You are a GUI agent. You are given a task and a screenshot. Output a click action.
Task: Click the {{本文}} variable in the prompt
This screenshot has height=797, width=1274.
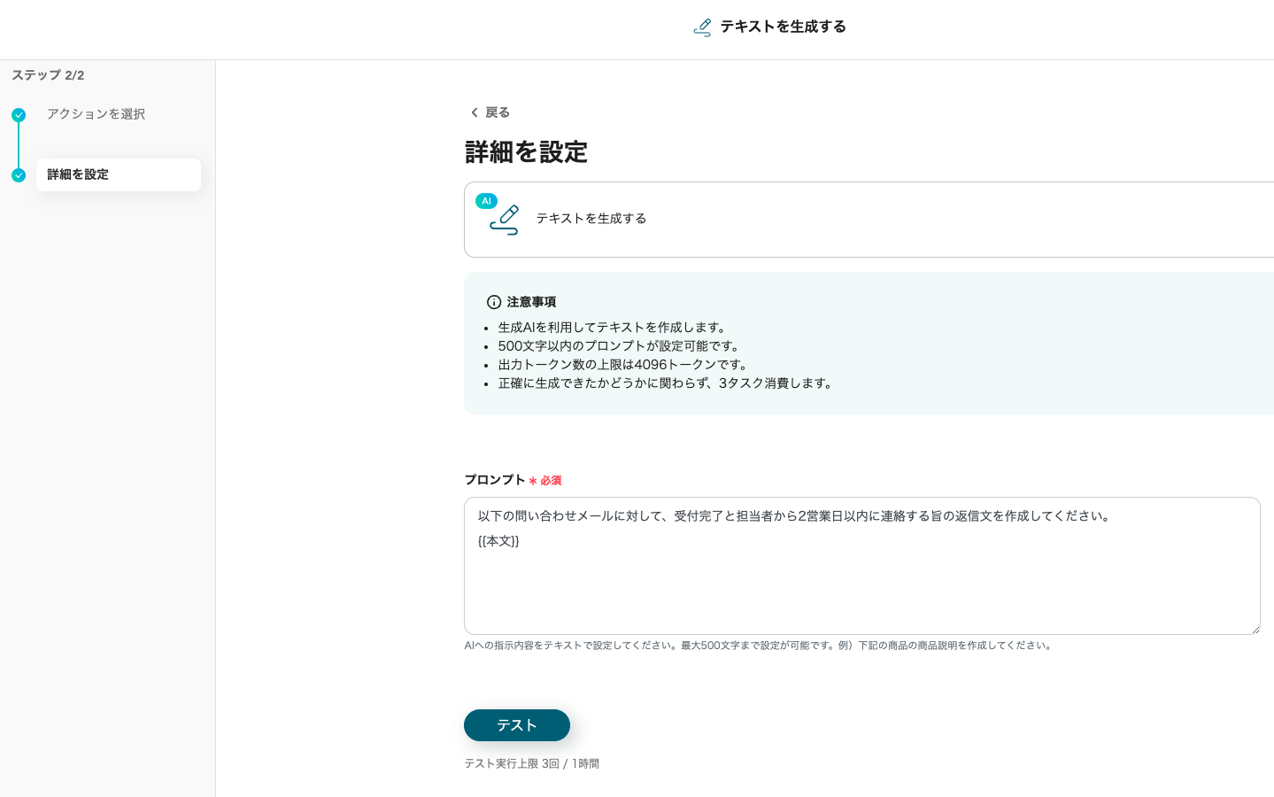coord(498,541)
